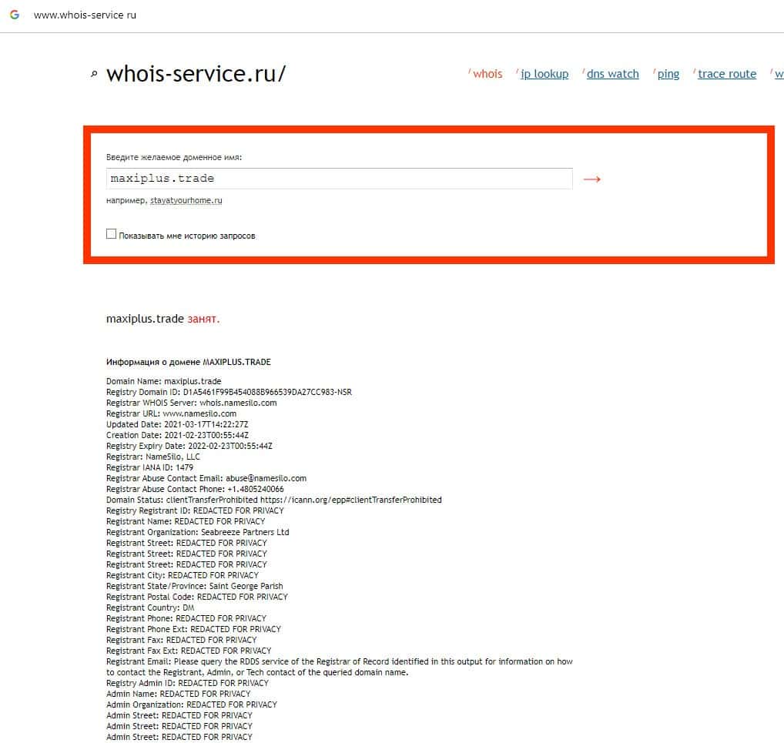Click the stayatyourhome.ru example link
The height and width of the screenshot is (743, 784).
pyautogui.click(x=186, y=200)
